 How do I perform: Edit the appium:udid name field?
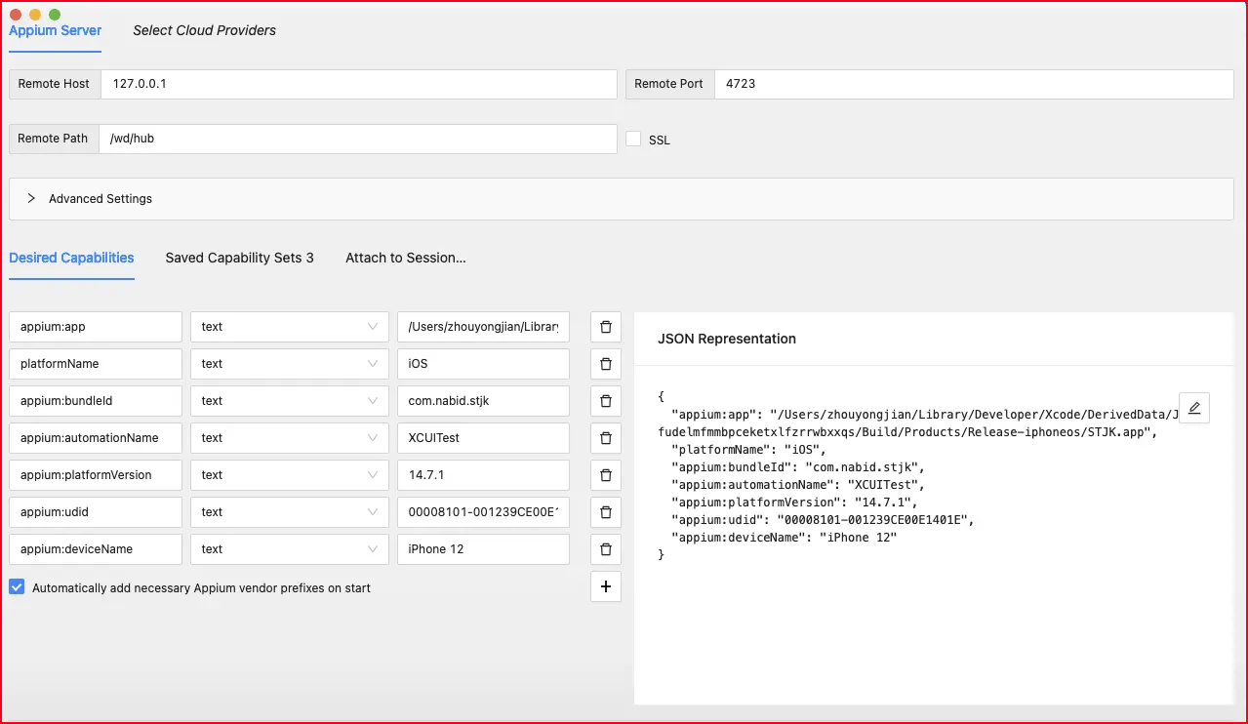pyautogui.click(x=96, y=512)
